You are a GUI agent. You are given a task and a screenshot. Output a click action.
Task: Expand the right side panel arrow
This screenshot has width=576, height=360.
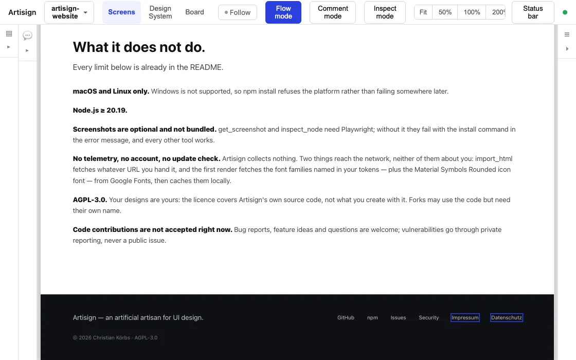(567, 48)
